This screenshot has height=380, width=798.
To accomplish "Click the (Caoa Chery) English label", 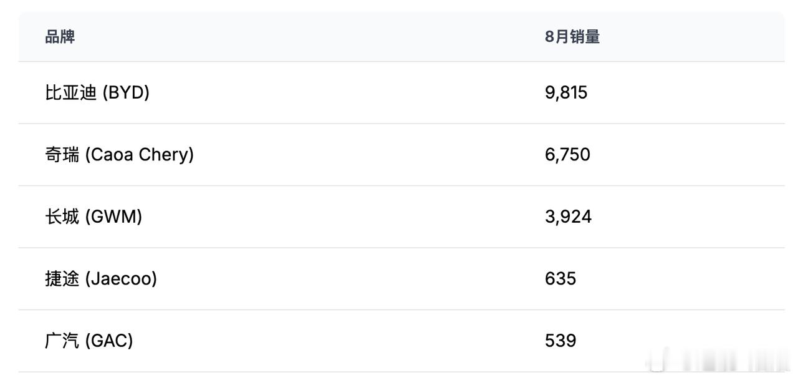I will click(140, 154).
